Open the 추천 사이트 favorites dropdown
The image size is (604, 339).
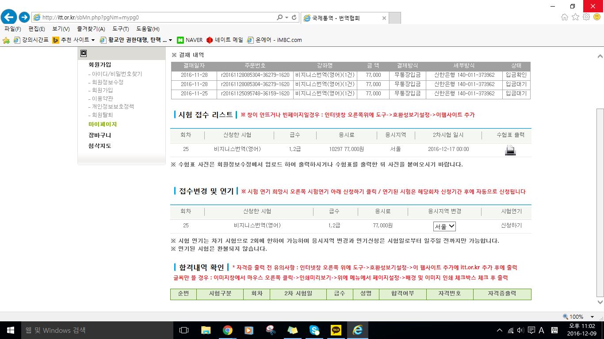tap(73, 40)
